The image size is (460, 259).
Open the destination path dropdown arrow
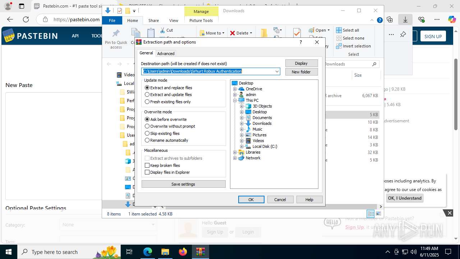277,71
